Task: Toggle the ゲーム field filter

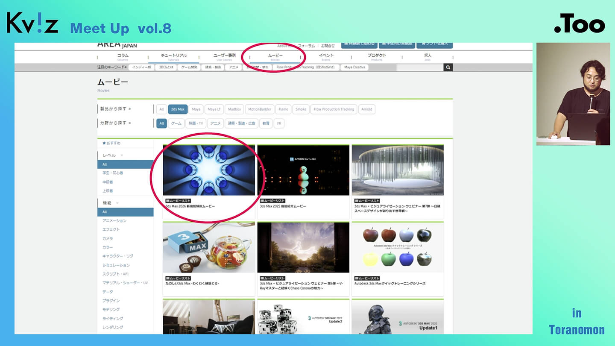Action: click(176, 123)
